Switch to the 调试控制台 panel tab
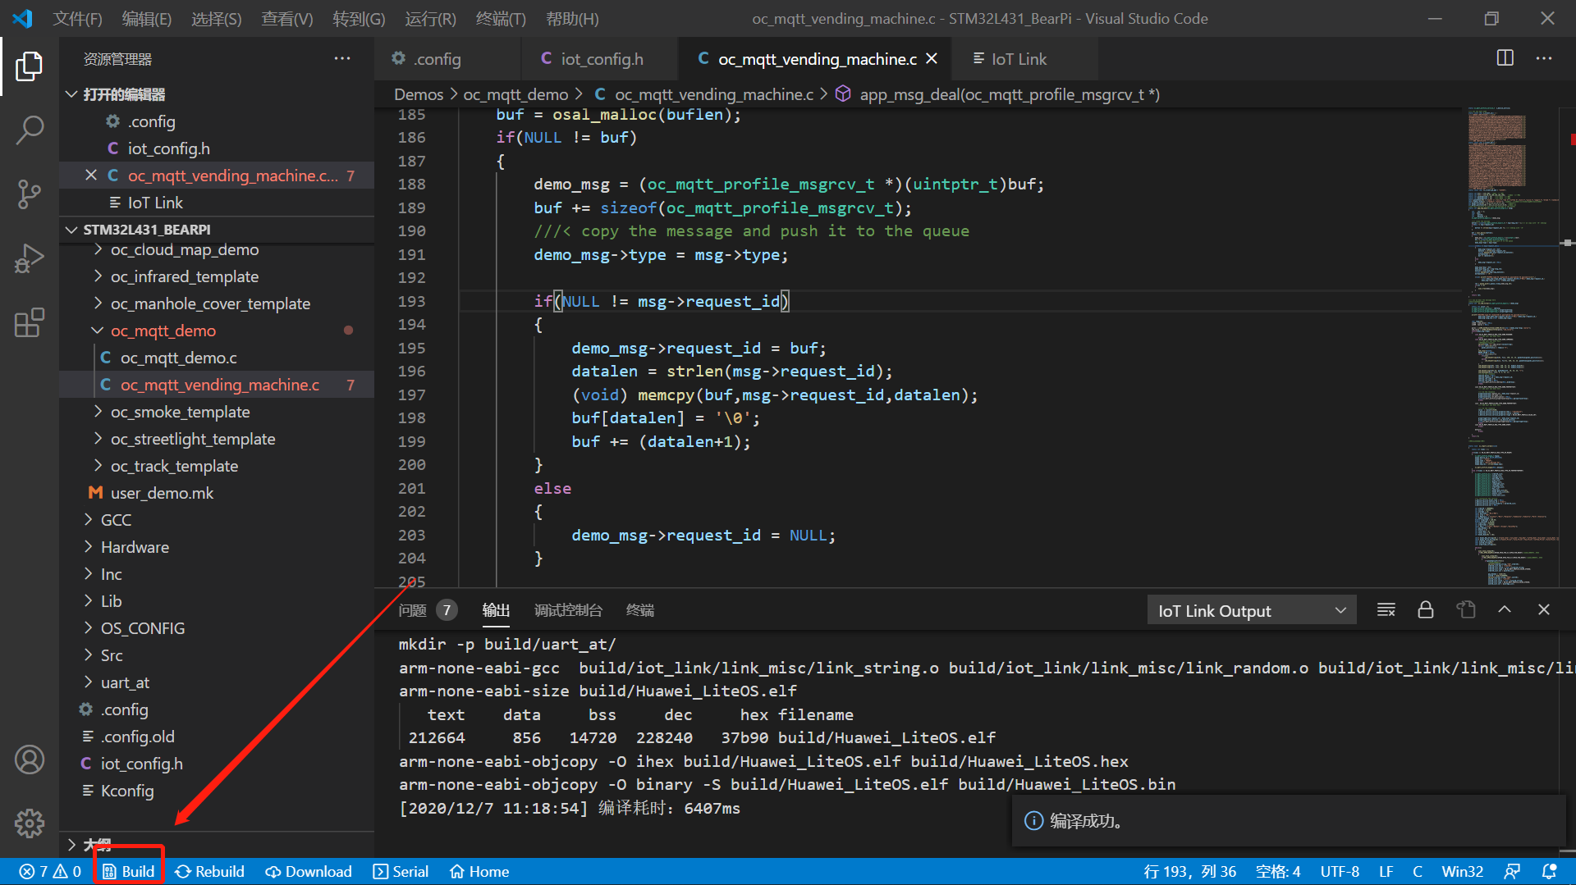Screen dimensions: 1576x885 tap(568, 610)
